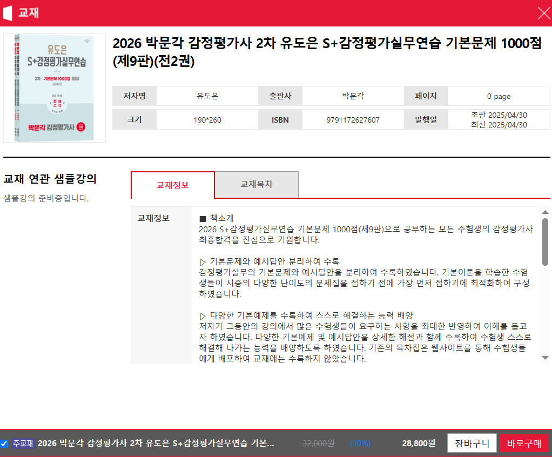Click the ISBN header cell

click(280, 120)
